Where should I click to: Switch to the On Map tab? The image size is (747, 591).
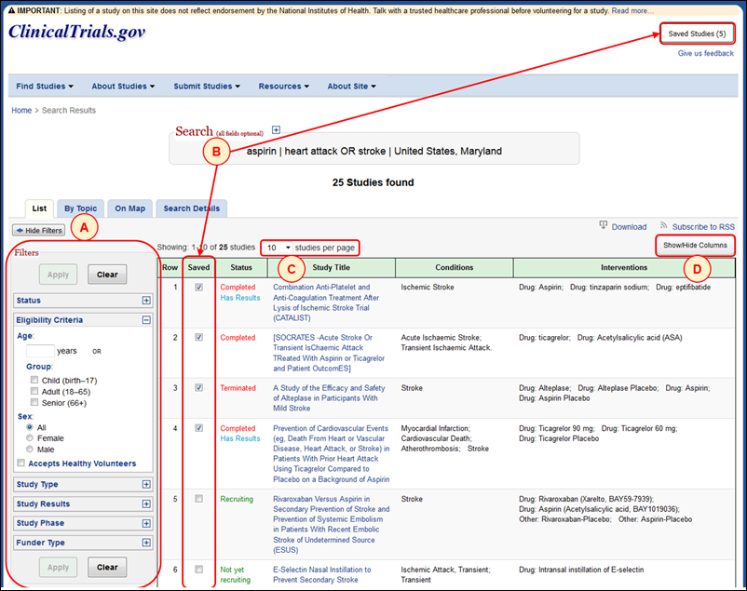pyautogui.click(x=130, y=208)
